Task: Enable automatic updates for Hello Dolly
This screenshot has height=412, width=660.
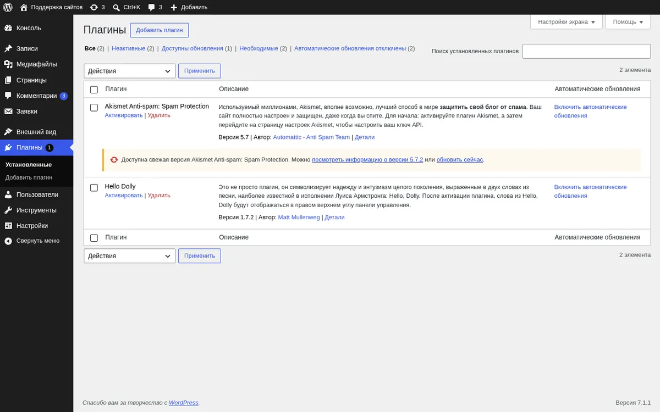Action: click(x=590, y=192)
